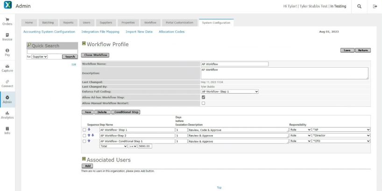
Task: Open the Orders sidebar icon
Action: tap(7, 21)
